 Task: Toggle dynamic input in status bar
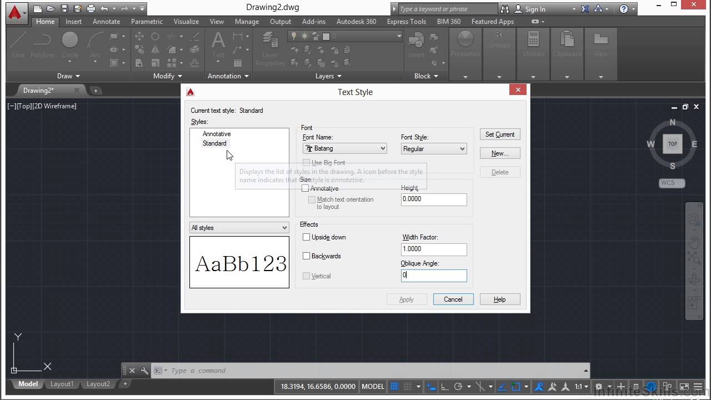(x=432, y=387)
